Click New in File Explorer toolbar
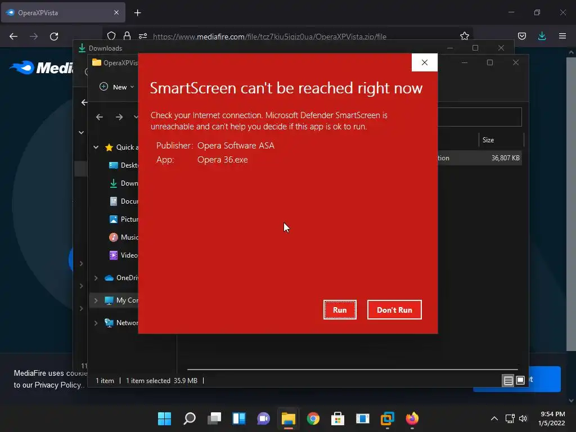Image resolution: width=576 pixels, height=432 pixels. [x=117, y=87]
